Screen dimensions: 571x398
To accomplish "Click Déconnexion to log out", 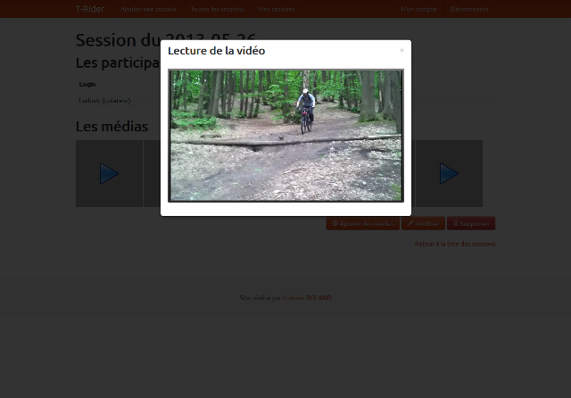I will [469, 9].
